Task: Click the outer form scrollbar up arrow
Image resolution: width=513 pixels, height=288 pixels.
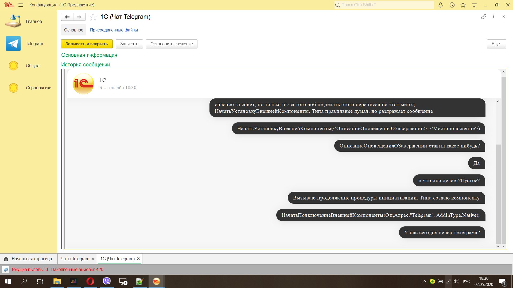Action: click(504, 72)
